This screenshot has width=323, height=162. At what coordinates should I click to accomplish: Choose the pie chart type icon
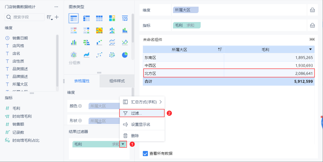tap(125, 55)
